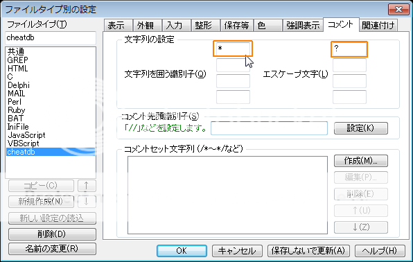Open the 外観 tab
Viewport: 413px width, 262px height.
coord(148,26)
